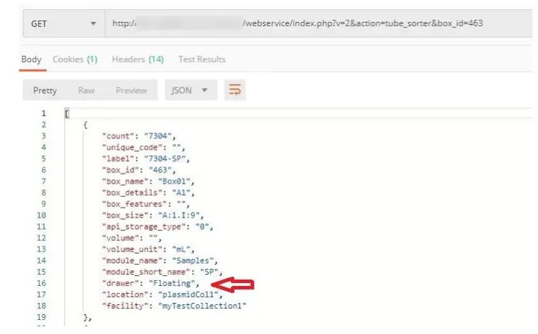
Task: Select the Pretty view button
Action: [45, 90]
